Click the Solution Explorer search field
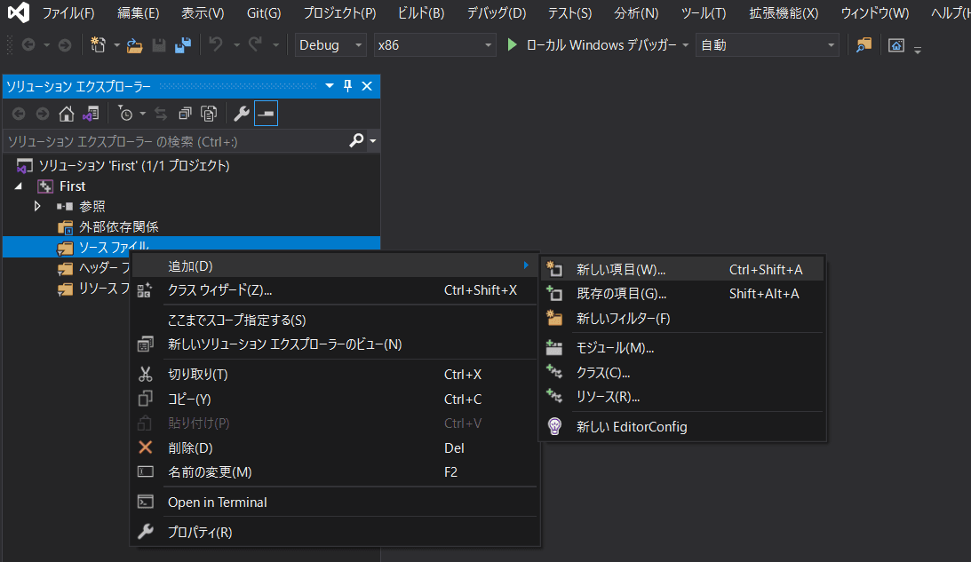 (x=176, y=141)
